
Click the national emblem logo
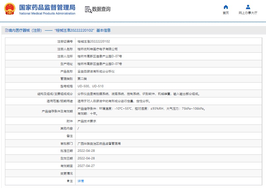tap(10, 9)
